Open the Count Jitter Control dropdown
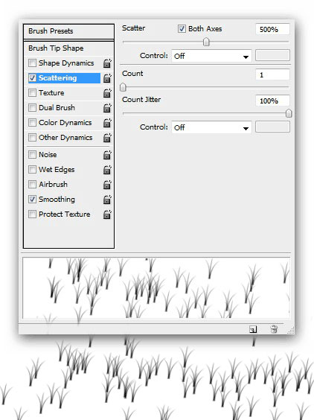Screen dimensions: 314x420 [x=211, y=127]
